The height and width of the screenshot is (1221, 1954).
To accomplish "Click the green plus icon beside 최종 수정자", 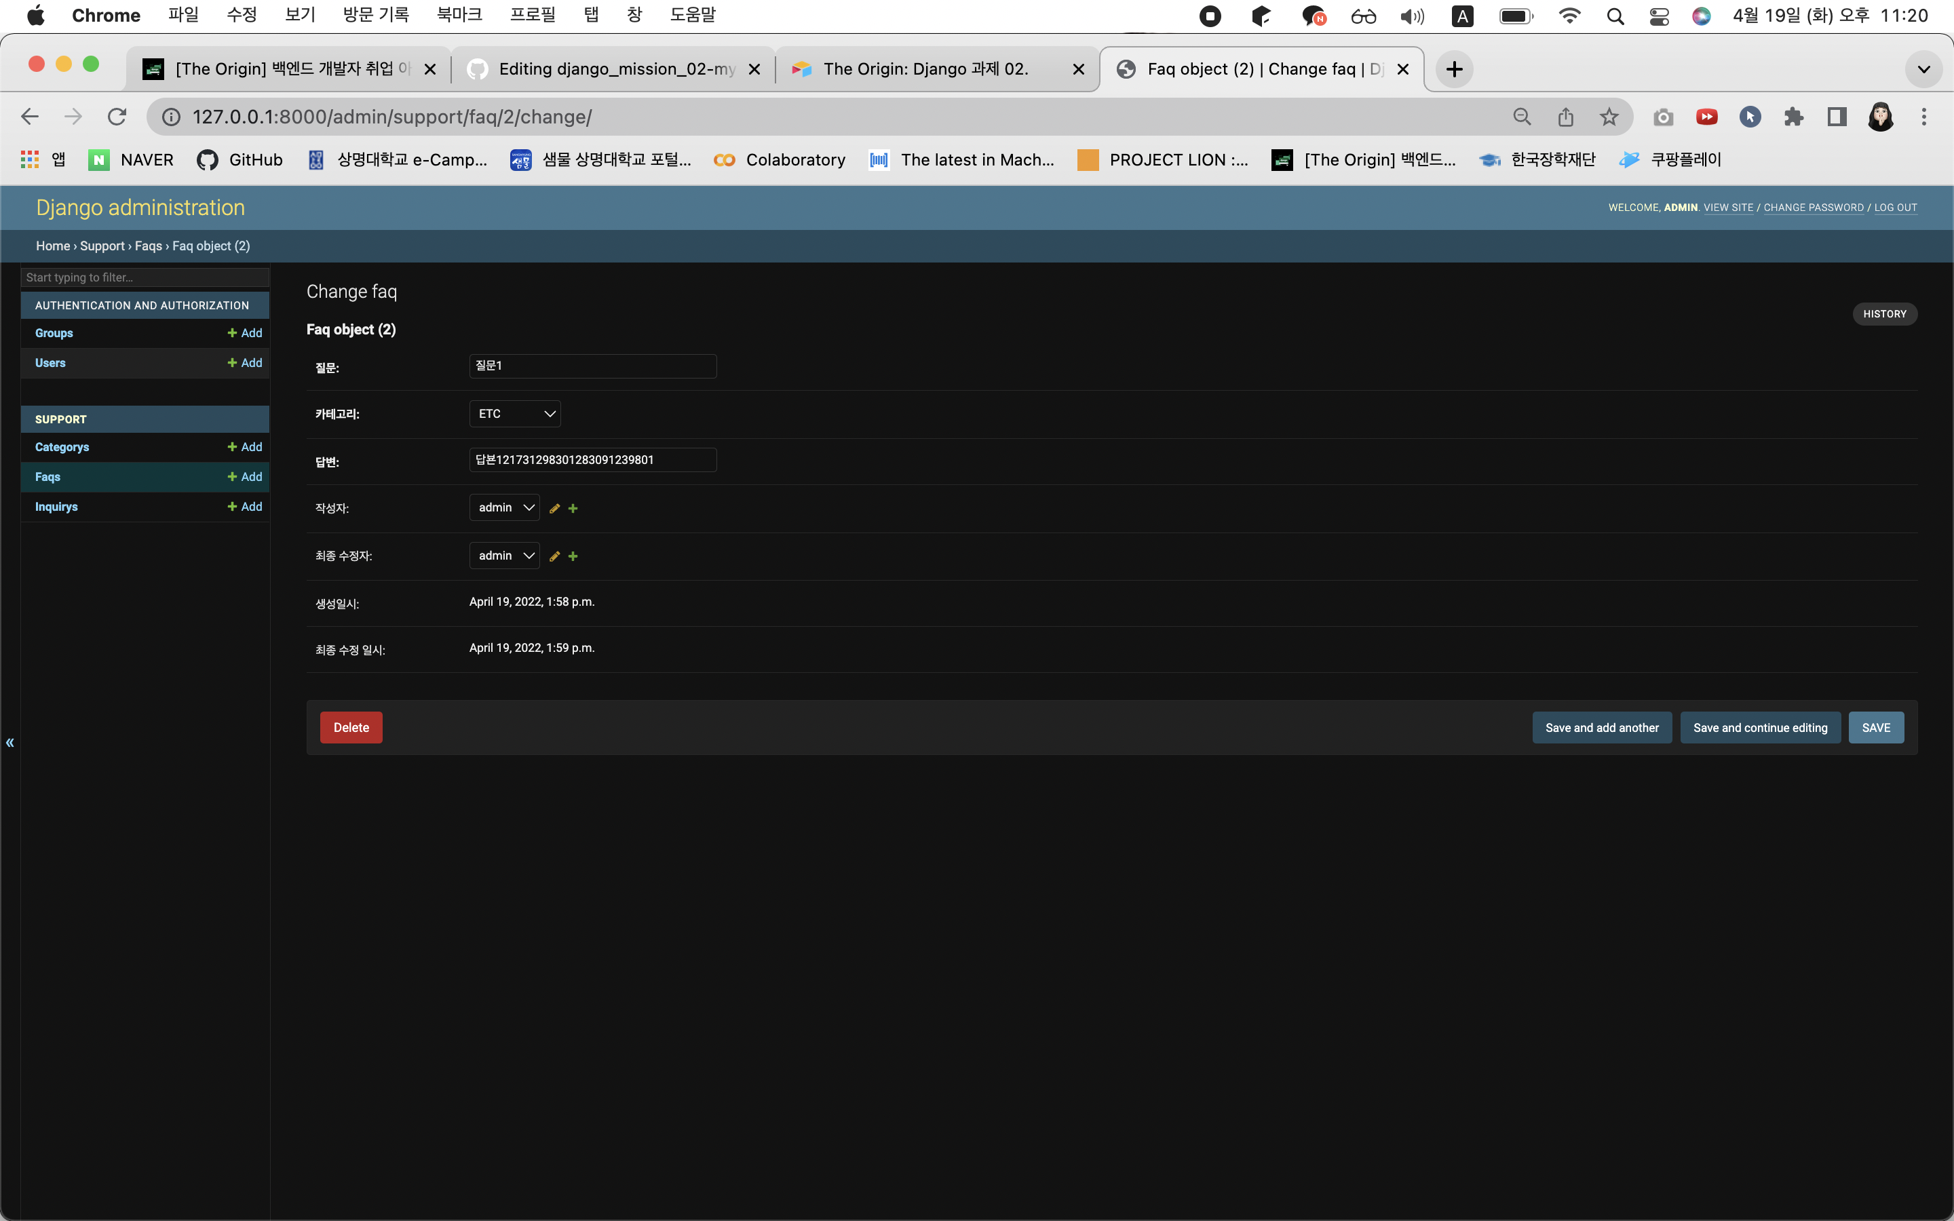I will tap(573, 556).
